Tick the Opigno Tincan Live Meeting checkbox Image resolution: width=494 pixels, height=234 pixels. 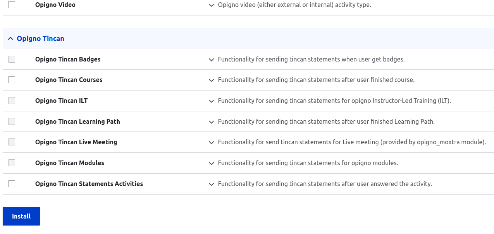point(11,142)
